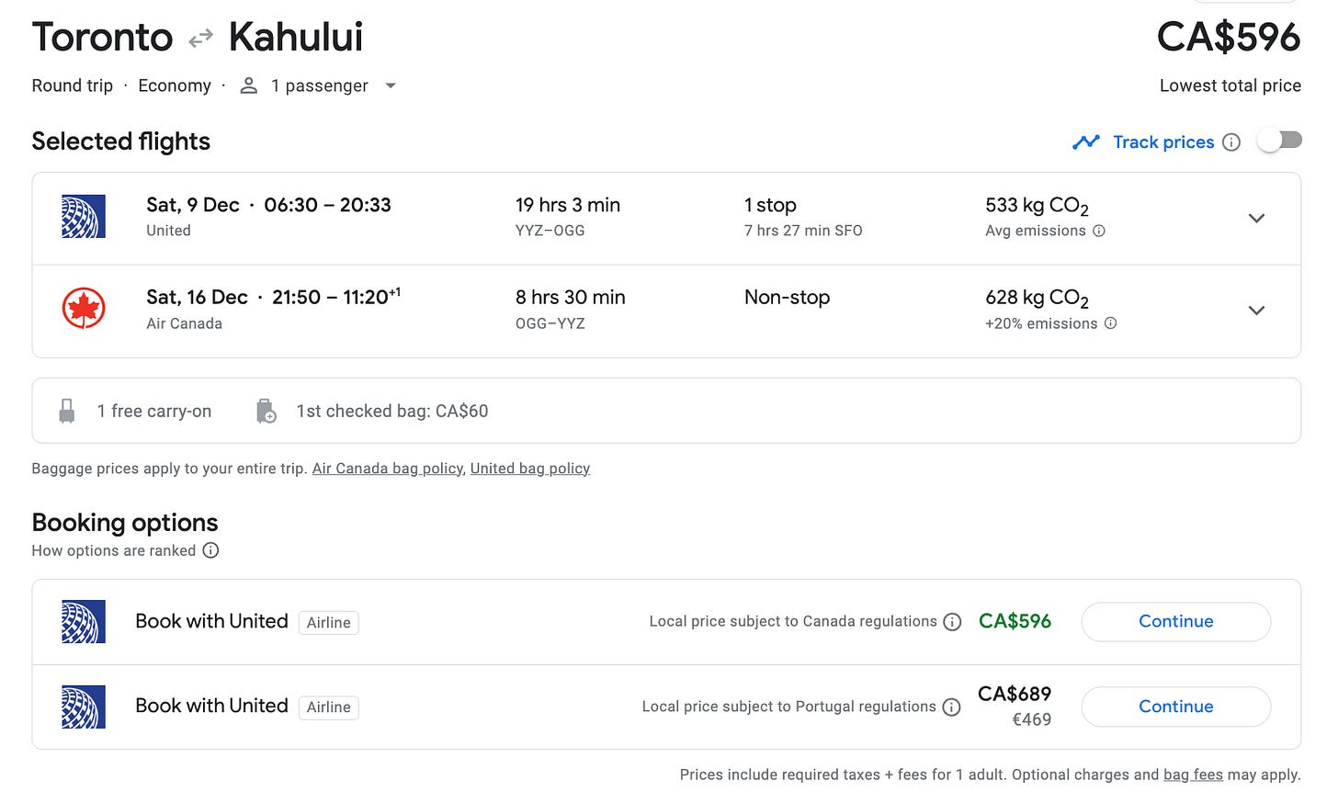Image resolution: width=1338 pixels, height=803 pixels.
Task: Open the Air Canada bag policy link
Action: 387,469
